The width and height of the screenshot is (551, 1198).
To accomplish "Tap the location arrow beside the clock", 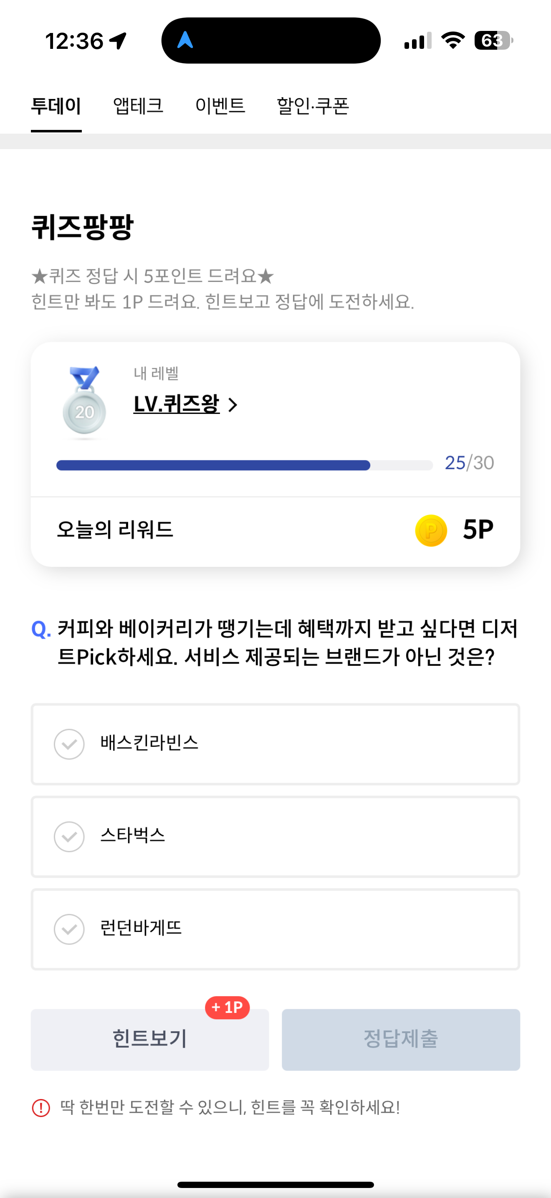I will 118,41.
